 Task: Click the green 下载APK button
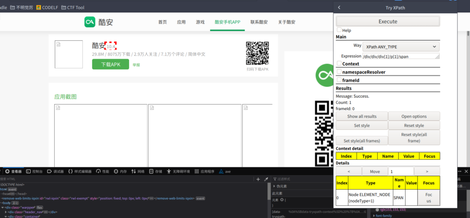coord(111,64)
